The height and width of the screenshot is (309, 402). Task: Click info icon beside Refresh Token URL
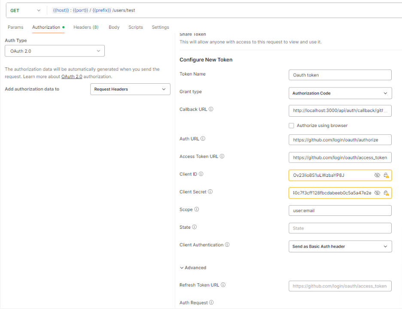point(223,285)
